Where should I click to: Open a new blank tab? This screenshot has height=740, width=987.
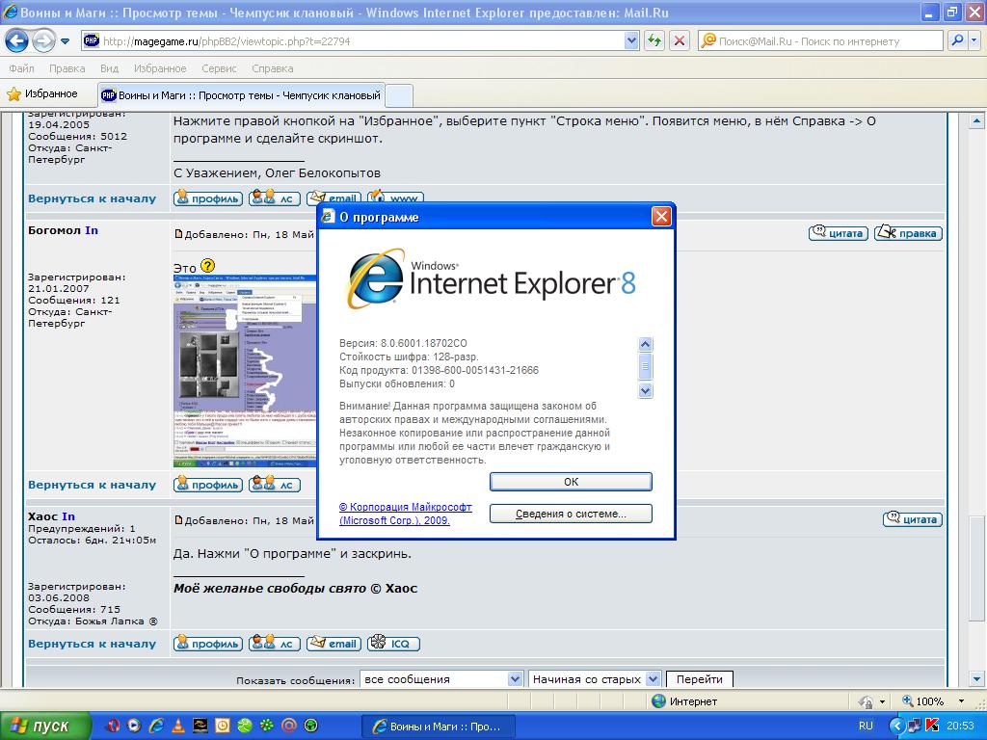pos(399,96)
